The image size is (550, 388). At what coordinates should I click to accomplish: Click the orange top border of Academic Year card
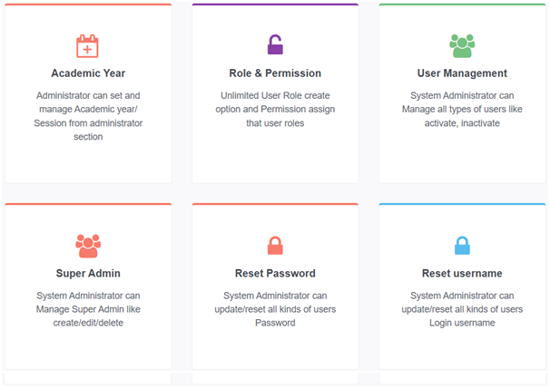tap(88, 5)
